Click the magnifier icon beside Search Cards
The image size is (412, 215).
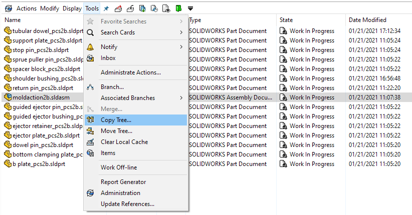(90, 32)
